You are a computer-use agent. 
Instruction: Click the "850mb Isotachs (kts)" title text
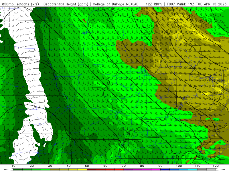pyautogui.click(x=21, y=4)
